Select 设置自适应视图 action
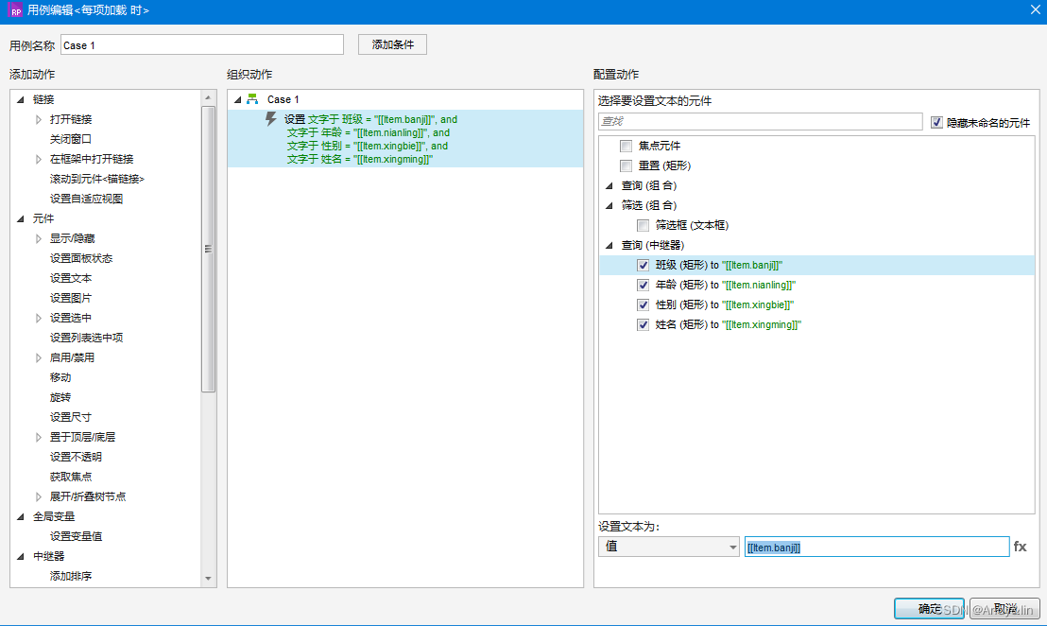1047x626 pixels. (86, 199)
